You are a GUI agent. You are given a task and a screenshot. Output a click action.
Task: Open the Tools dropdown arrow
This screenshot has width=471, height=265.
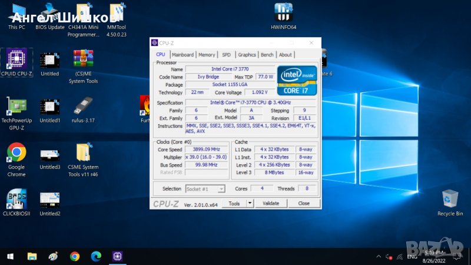pos(250,203)
